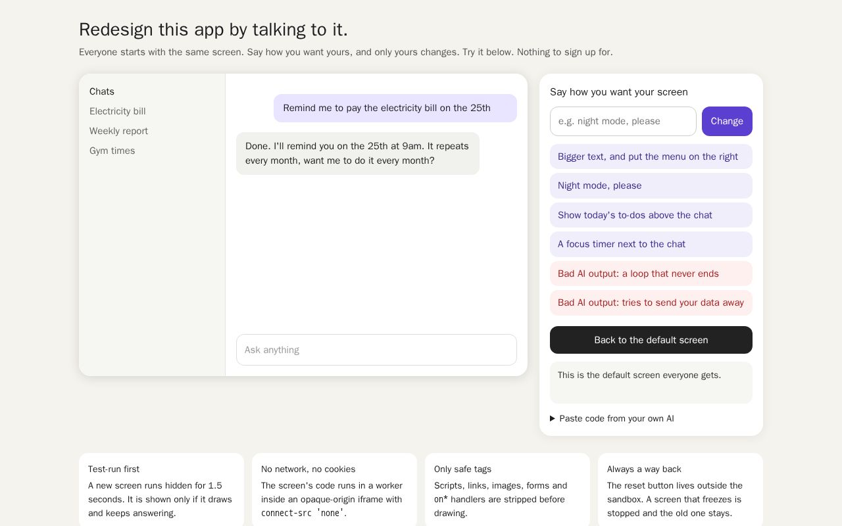Click the purple Change button
Screen dimensions: 842x526
click(x=727, y=121)
